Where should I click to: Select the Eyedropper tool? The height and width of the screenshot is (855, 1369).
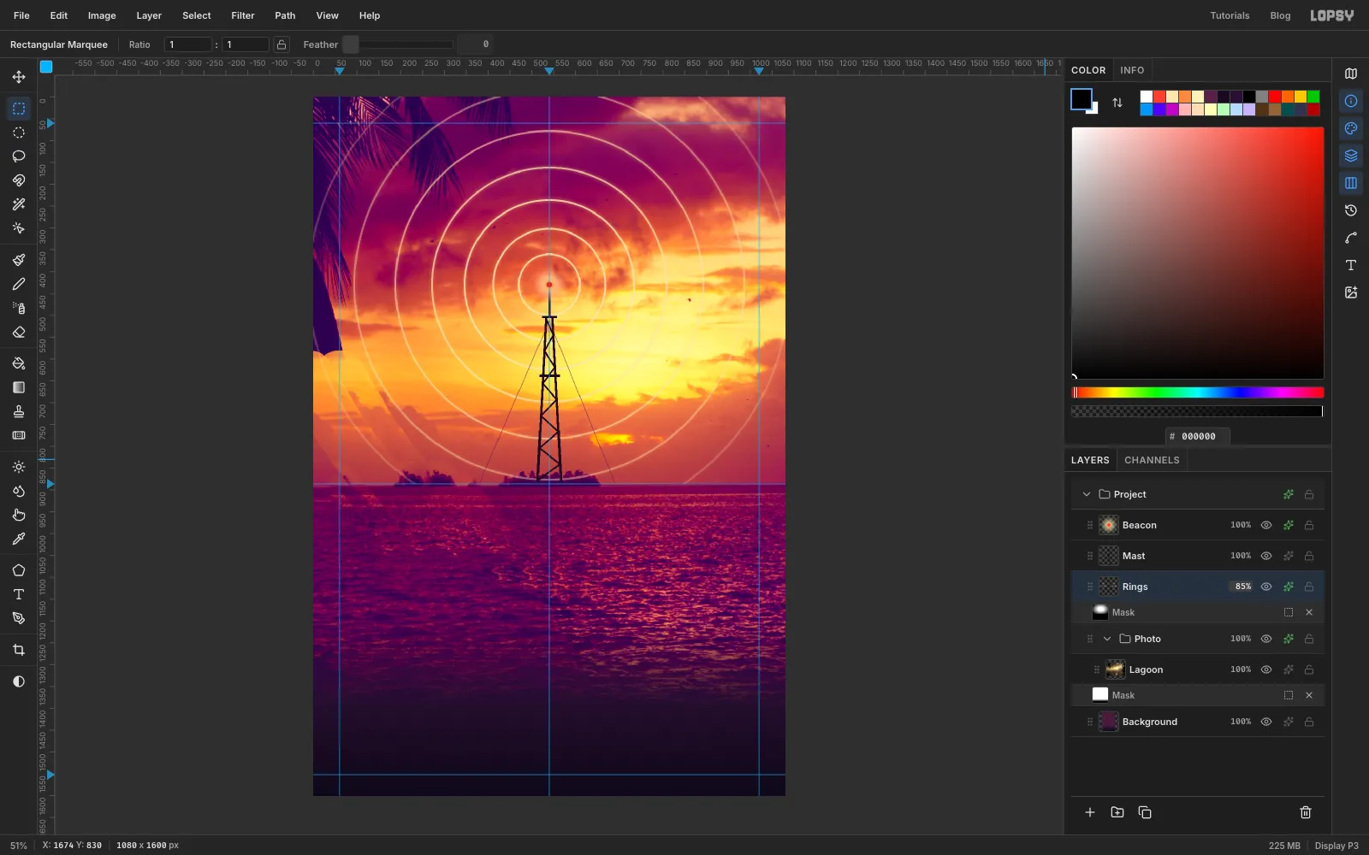(x=19, y=539)
